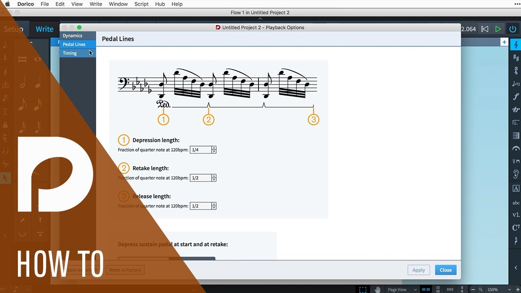Click the custom zoom magnifier icon
The width and height of the screenshot is (521, 293).
[481, 289]
